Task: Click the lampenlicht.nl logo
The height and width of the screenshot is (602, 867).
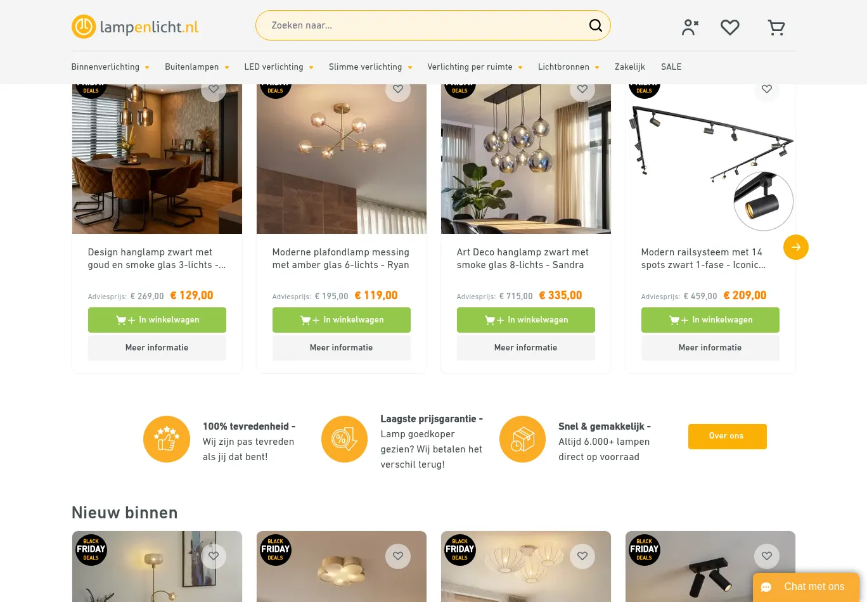Action: click(135, 27)
